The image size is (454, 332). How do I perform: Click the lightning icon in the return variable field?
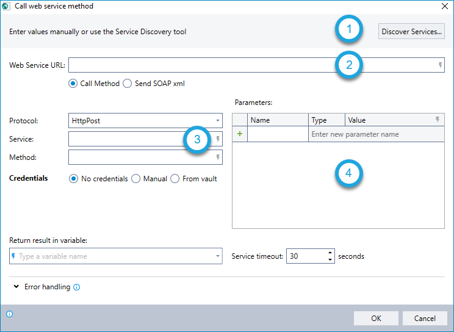13,256
